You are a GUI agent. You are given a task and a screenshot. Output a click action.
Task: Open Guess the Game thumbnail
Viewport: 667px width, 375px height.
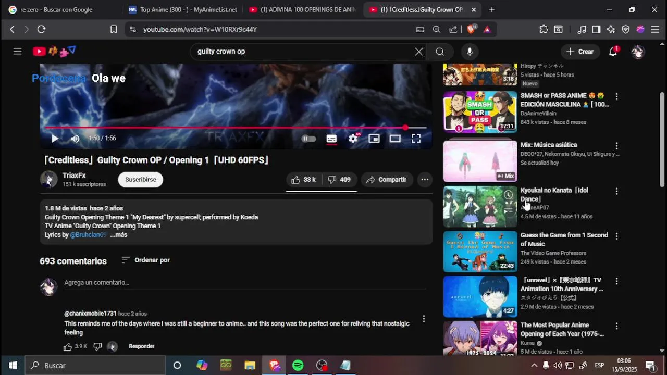480,252
